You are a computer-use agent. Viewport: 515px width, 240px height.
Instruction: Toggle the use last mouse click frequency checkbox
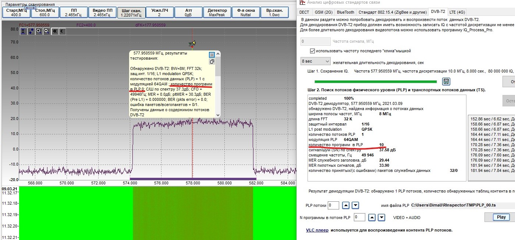tap(313, 51)
